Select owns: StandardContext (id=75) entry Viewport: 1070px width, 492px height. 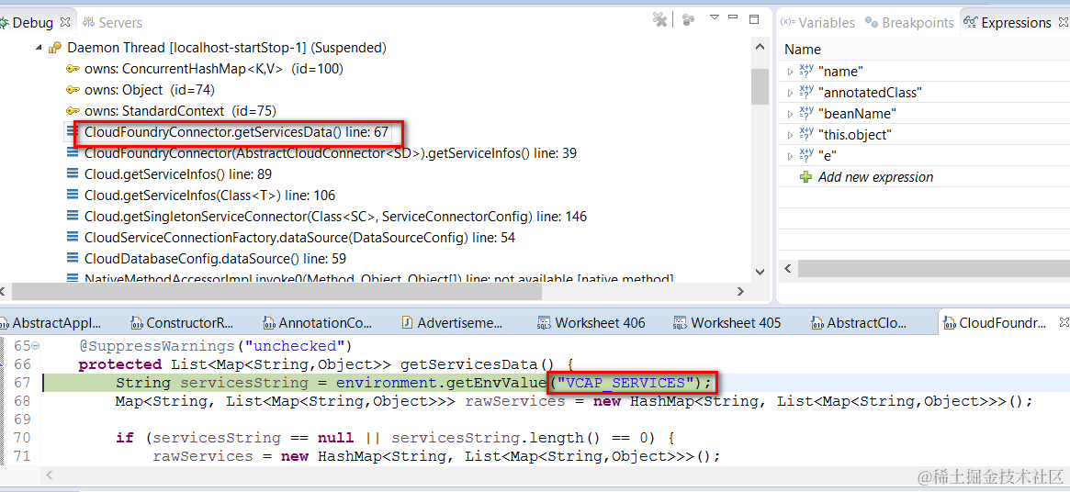tap(179, 110)
